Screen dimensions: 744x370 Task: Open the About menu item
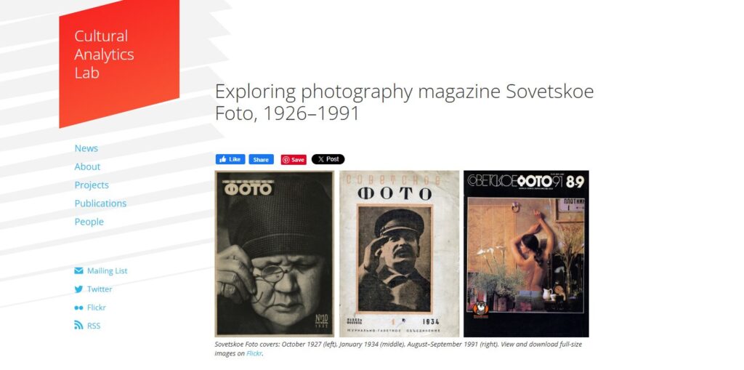[87, 166]
